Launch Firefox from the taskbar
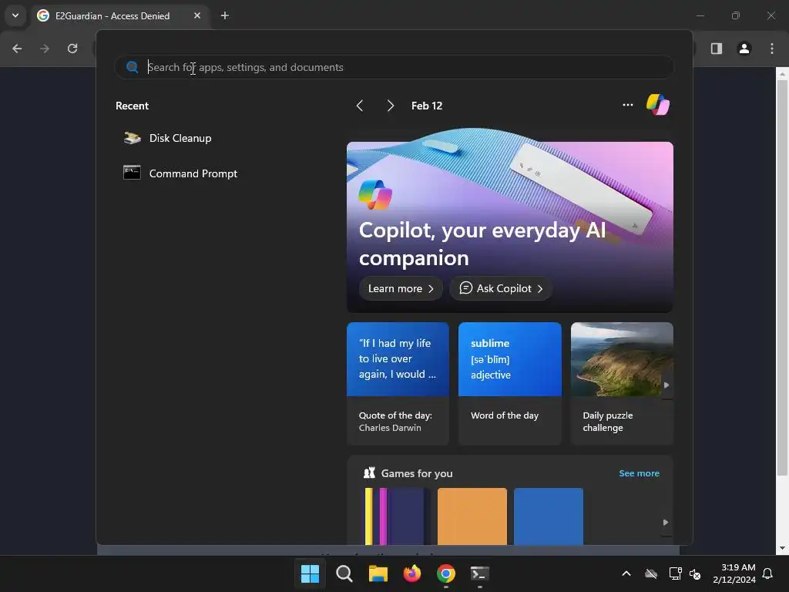 click(x=412, y=573)
